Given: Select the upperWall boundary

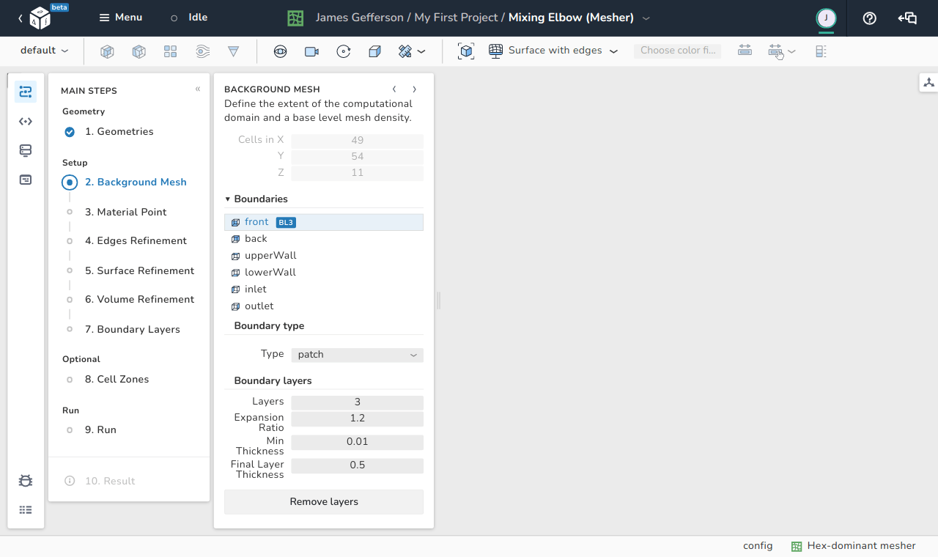Looking at the screenshot, I should click(324, 256).
